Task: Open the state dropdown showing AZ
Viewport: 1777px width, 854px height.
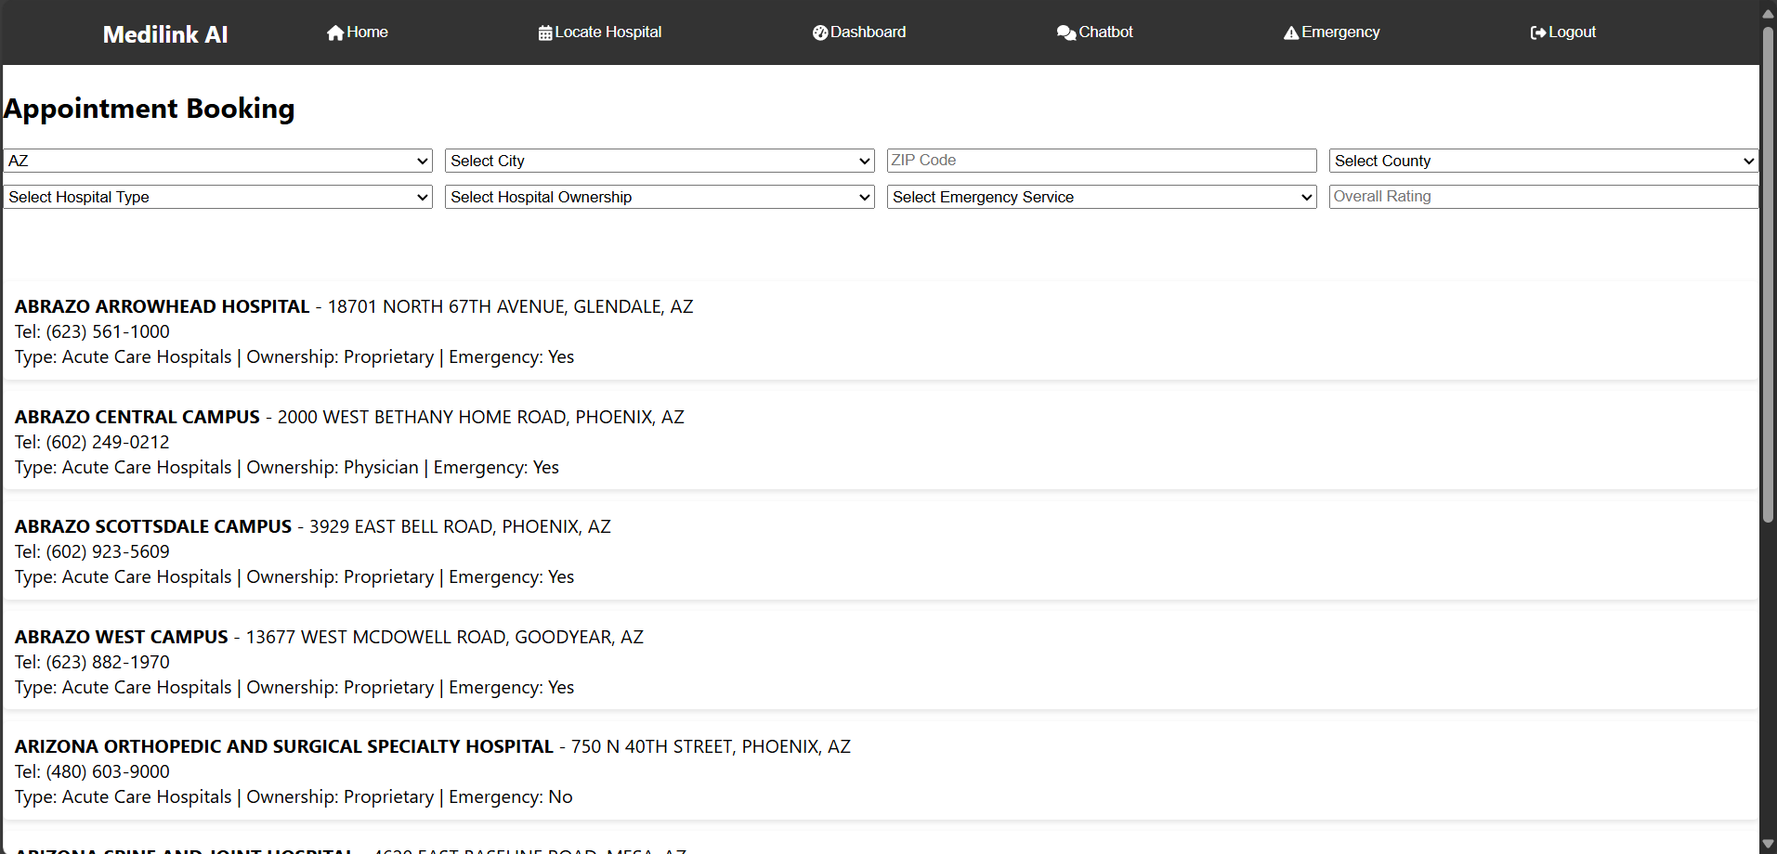Action: tap(218, 161)
